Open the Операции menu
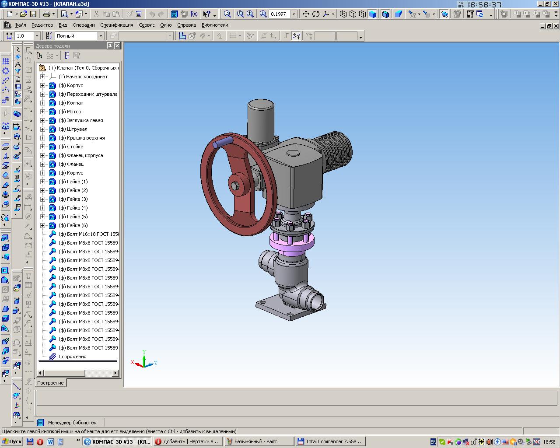The height and width of the screenshot is (448, 560). [83, 25]
